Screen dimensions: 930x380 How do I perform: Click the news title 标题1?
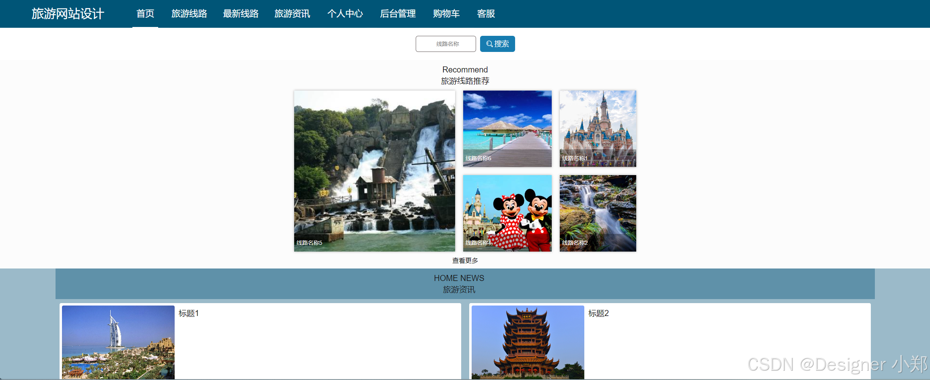point(189,313)
